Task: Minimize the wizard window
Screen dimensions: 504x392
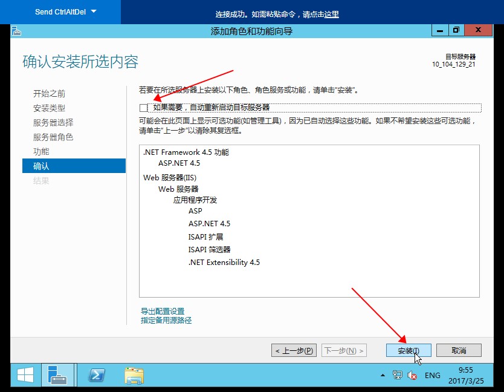Action: tap(440, 31)
